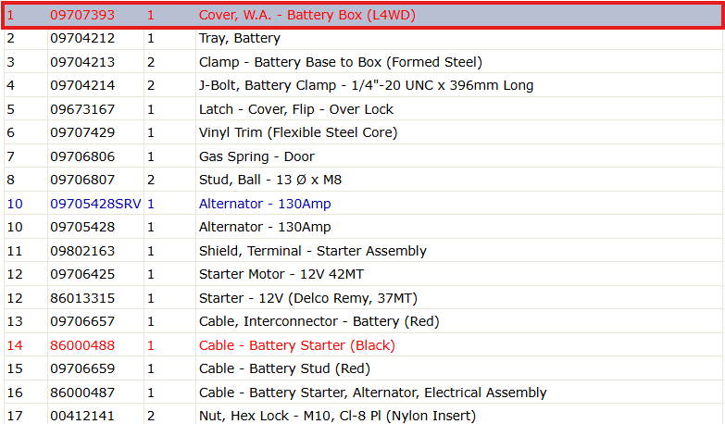725x424 pixels.
Task: Select Shield, Terminal - Starter Assembly row
Action: click(363, 251)
